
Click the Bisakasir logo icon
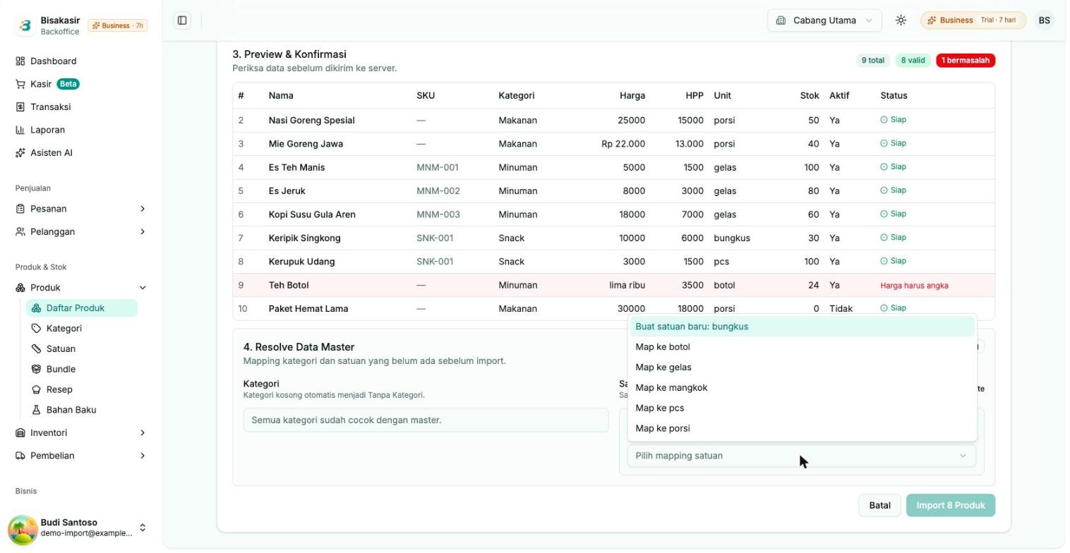pos(25,25)
